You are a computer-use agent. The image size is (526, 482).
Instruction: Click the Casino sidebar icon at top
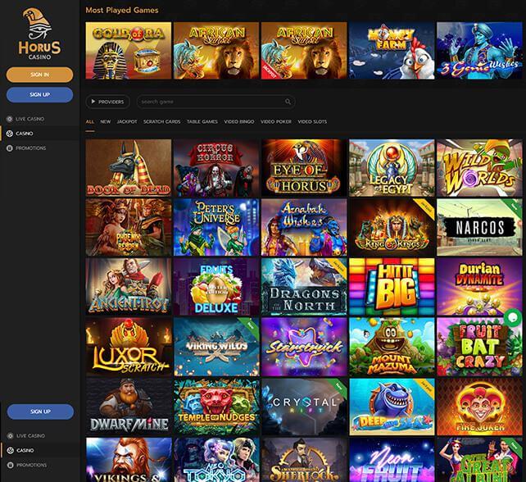click(9, 134)
